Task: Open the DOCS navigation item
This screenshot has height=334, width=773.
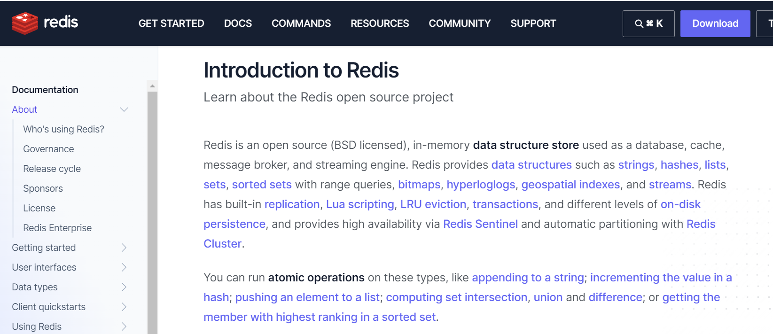Action: [238, 23]
